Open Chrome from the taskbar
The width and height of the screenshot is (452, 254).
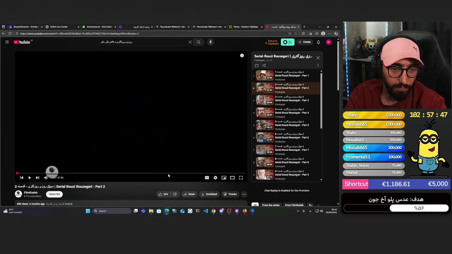tap(213, 211)
